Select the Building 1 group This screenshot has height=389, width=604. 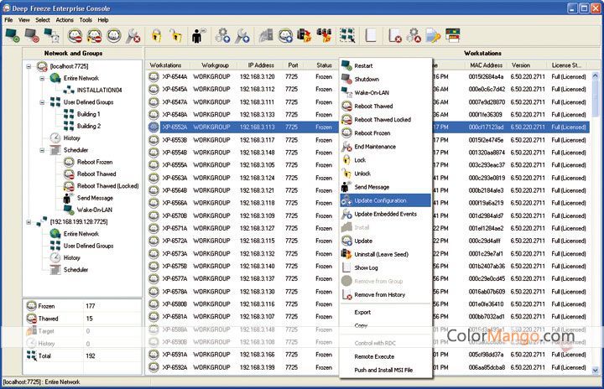click(89, 114)
